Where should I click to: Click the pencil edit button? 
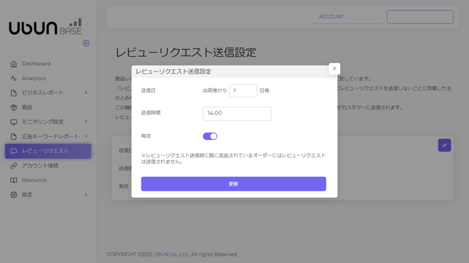(444, 145)
